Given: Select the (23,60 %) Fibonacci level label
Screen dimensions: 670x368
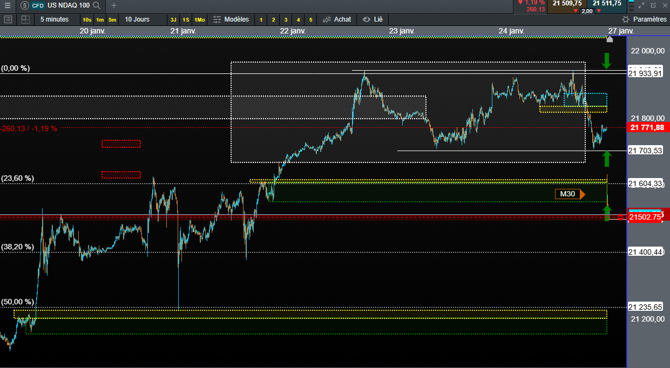Looking at the screenshot, I should pos(18,178).
